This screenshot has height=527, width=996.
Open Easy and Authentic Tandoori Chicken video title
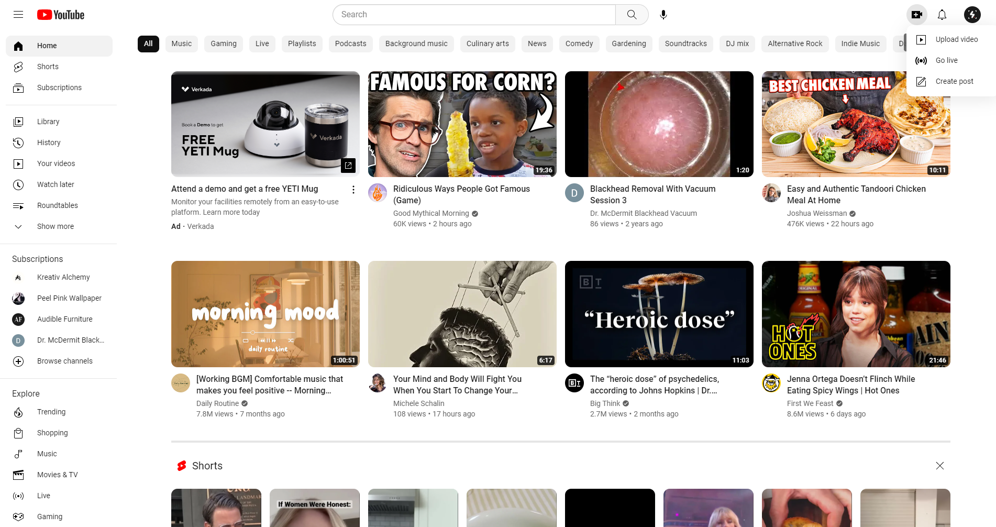coord(856,194)
